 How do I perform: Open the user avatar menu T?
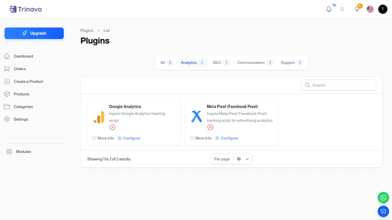click(x=383, y=9)
